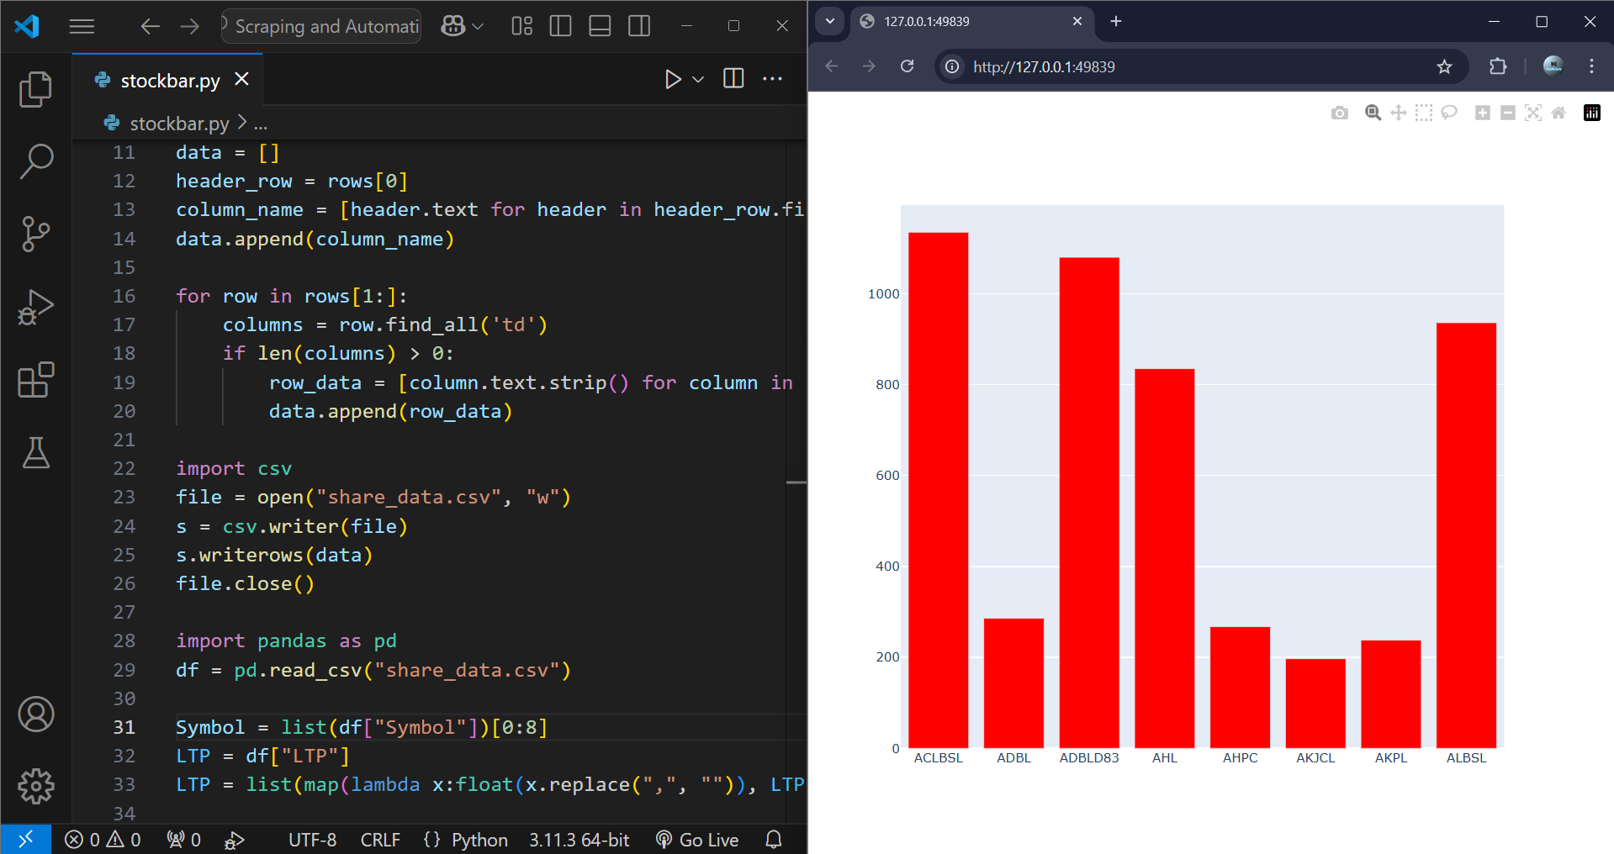Reset plot axes with home icon

pos(1558,113)
